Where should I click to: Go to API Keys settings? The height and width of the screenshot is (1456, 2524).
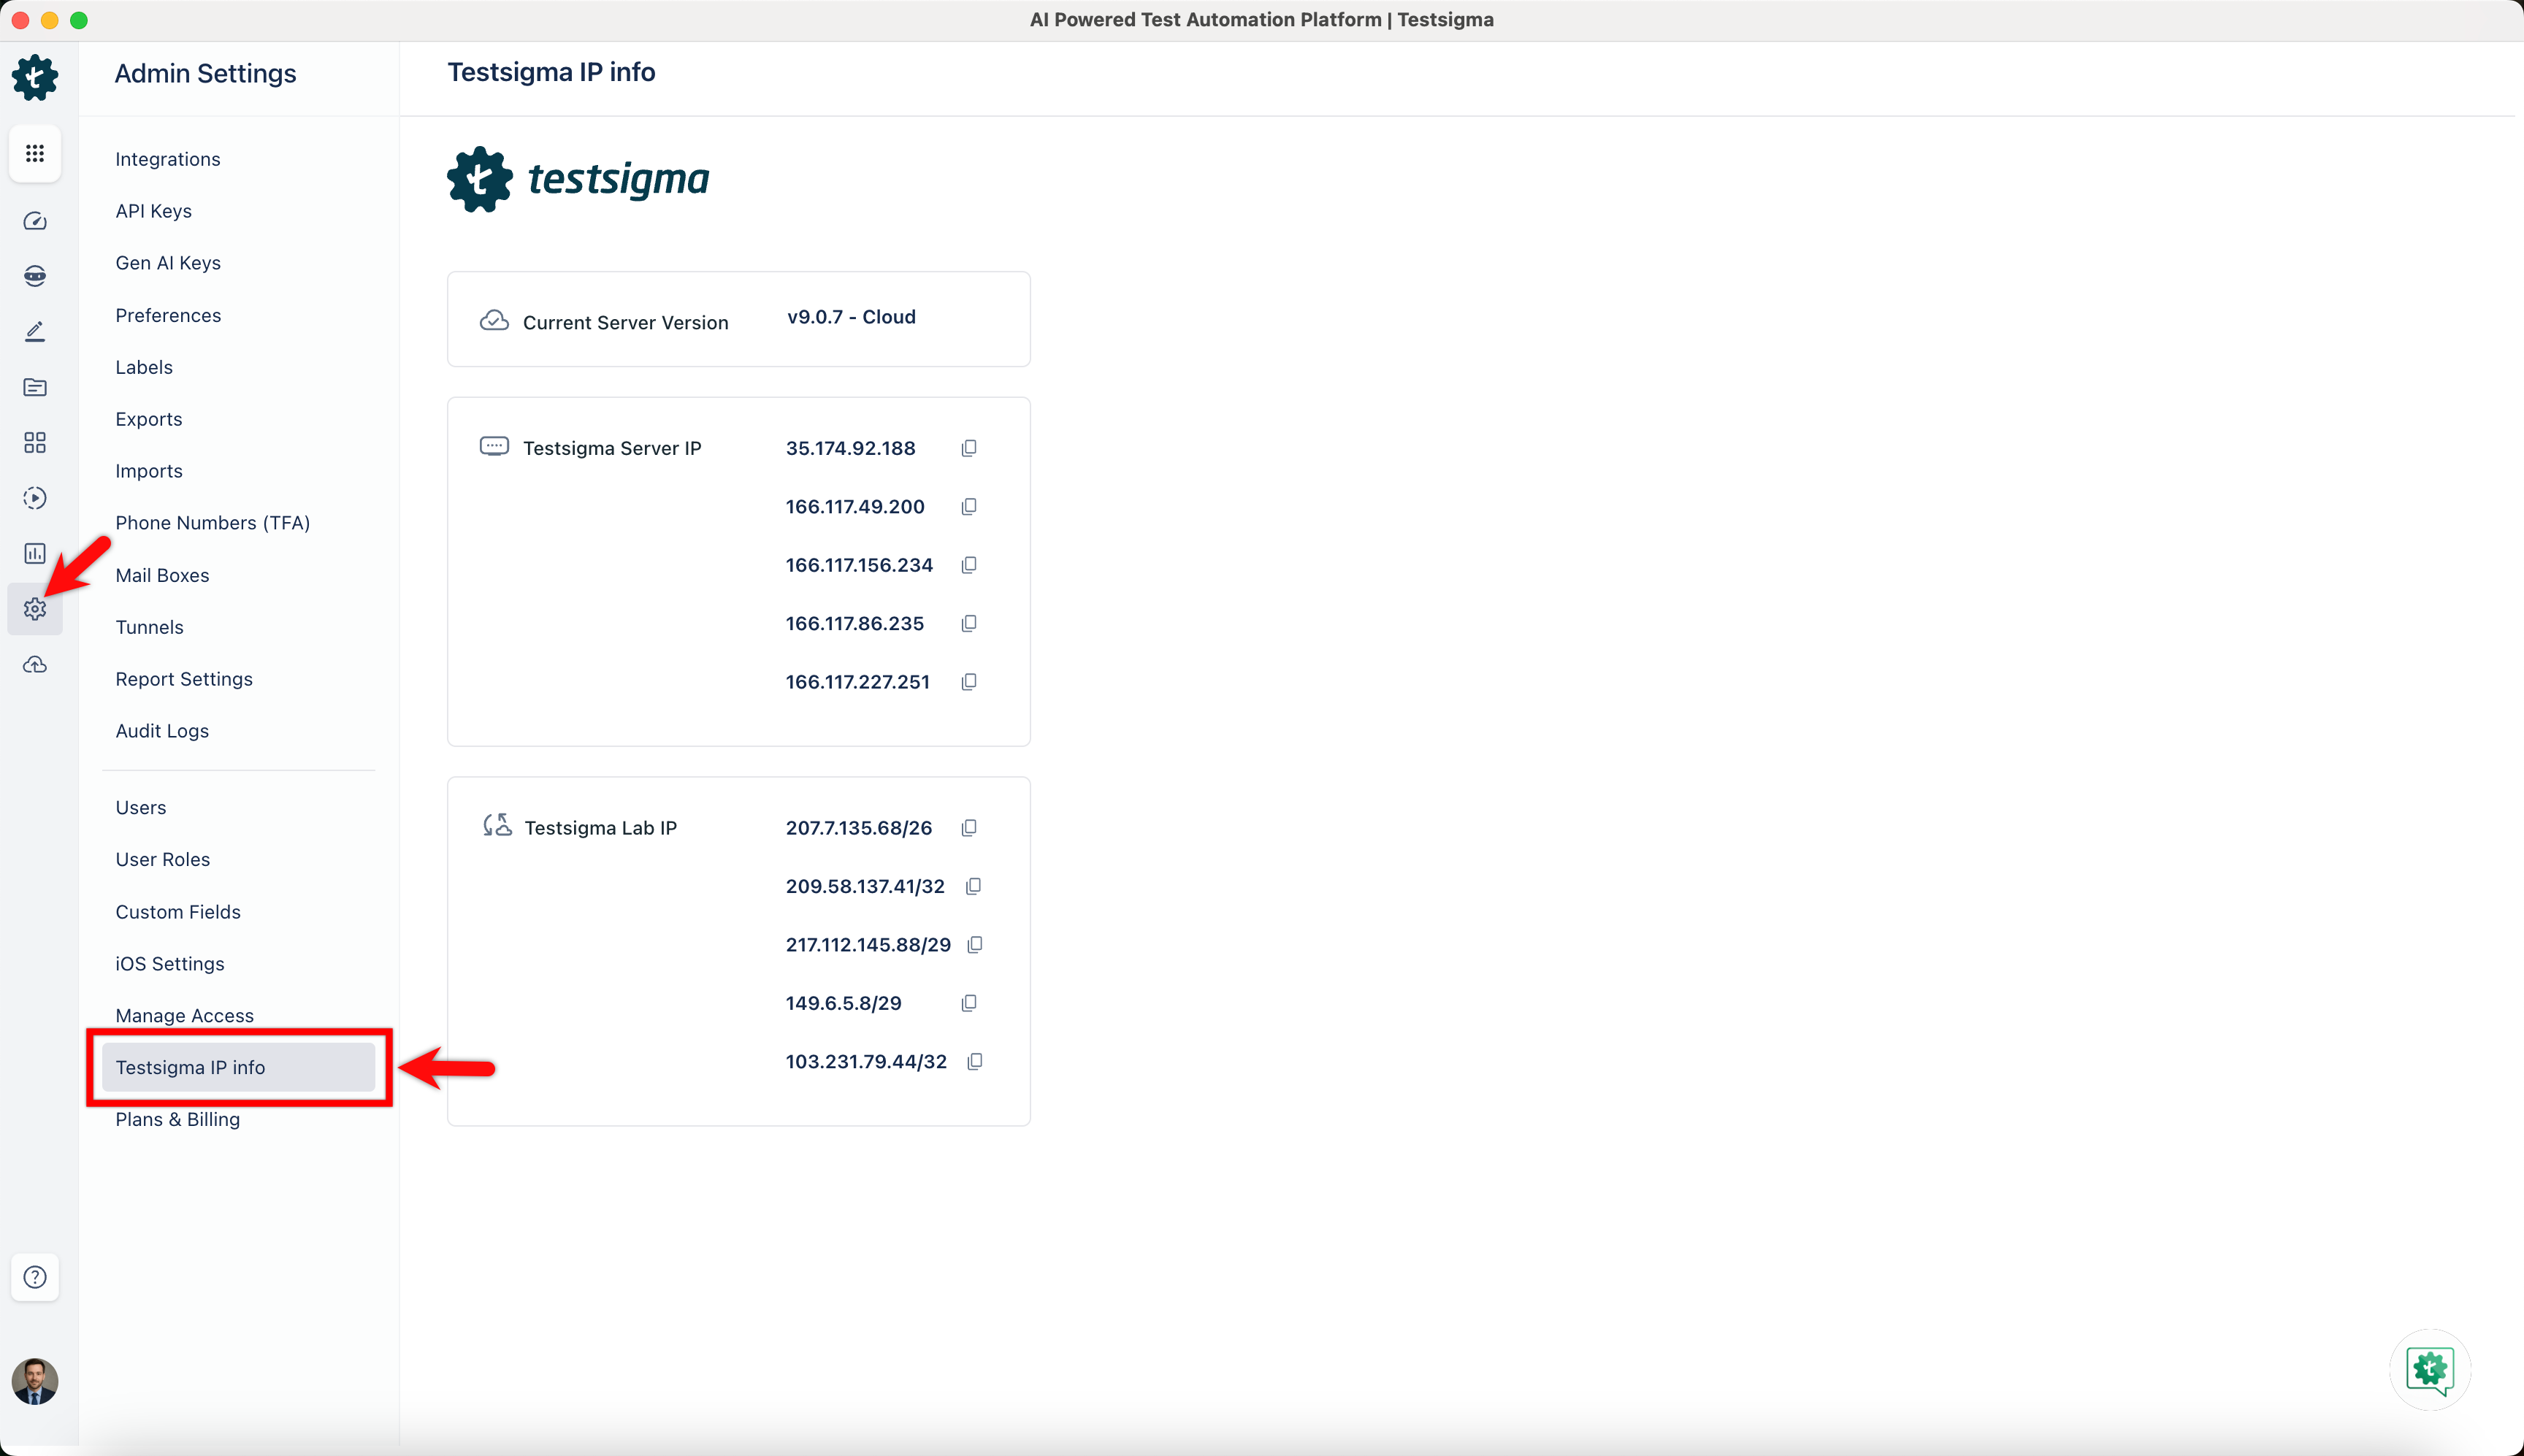pos(154,211)
